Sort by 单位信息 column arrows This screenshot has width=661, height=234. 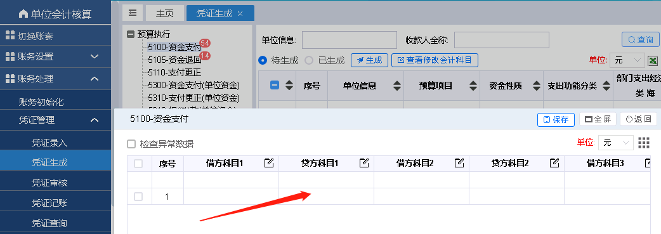pyautogui.click(x=397, y=86)
